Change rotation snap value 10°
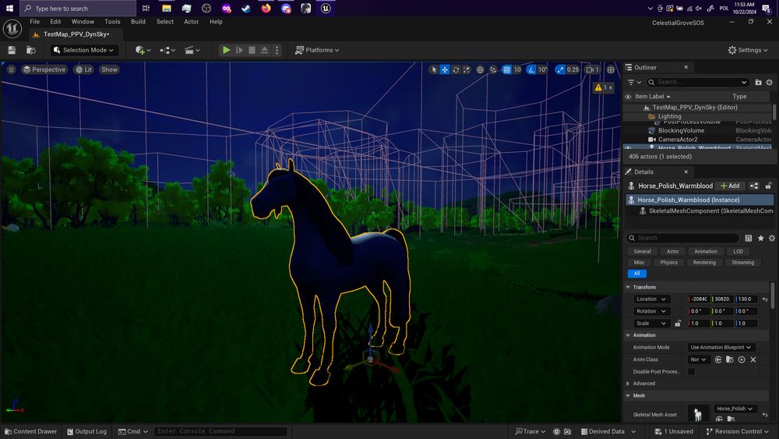The image size is (779, 439). [542, 69]
